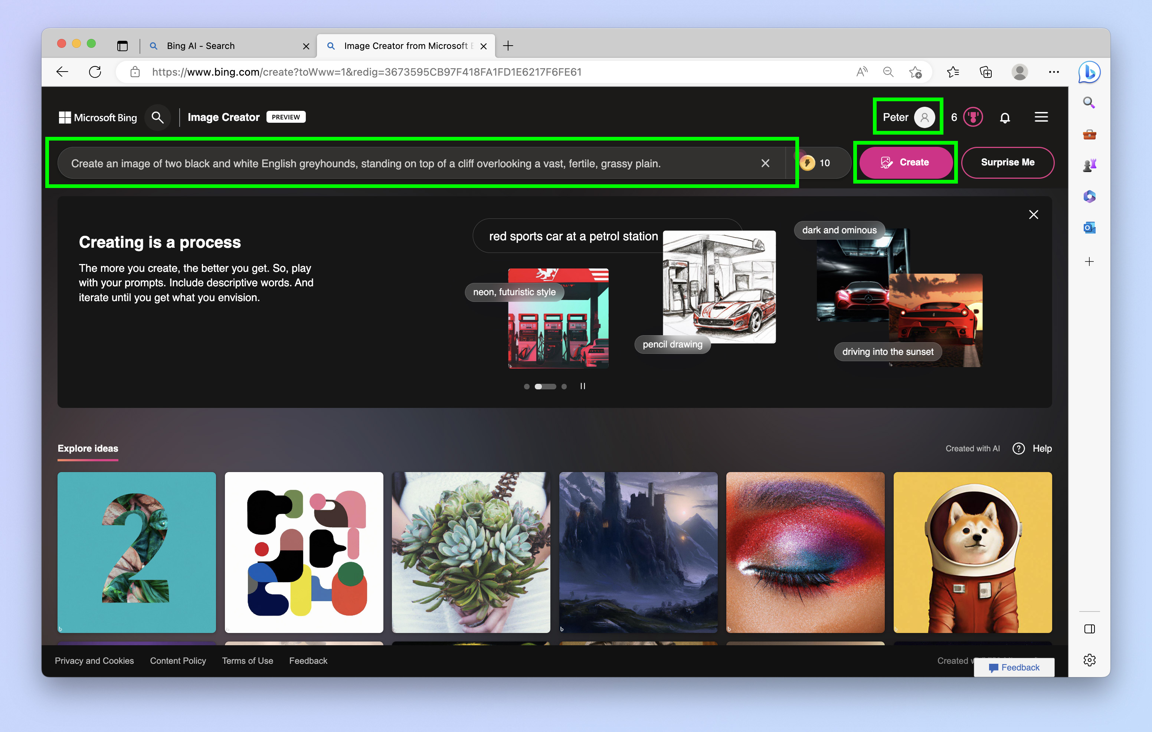Open the Microsoft 365 sidebar icon
1152x732 pixels.
pos(1089,197)
